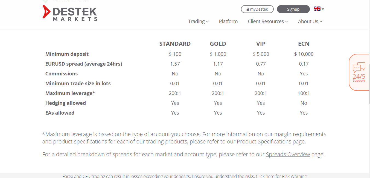Image resolution: width=370 pixels, height=178 pixels.
Task: Expand the language selection dropdown
Action: 323,9
